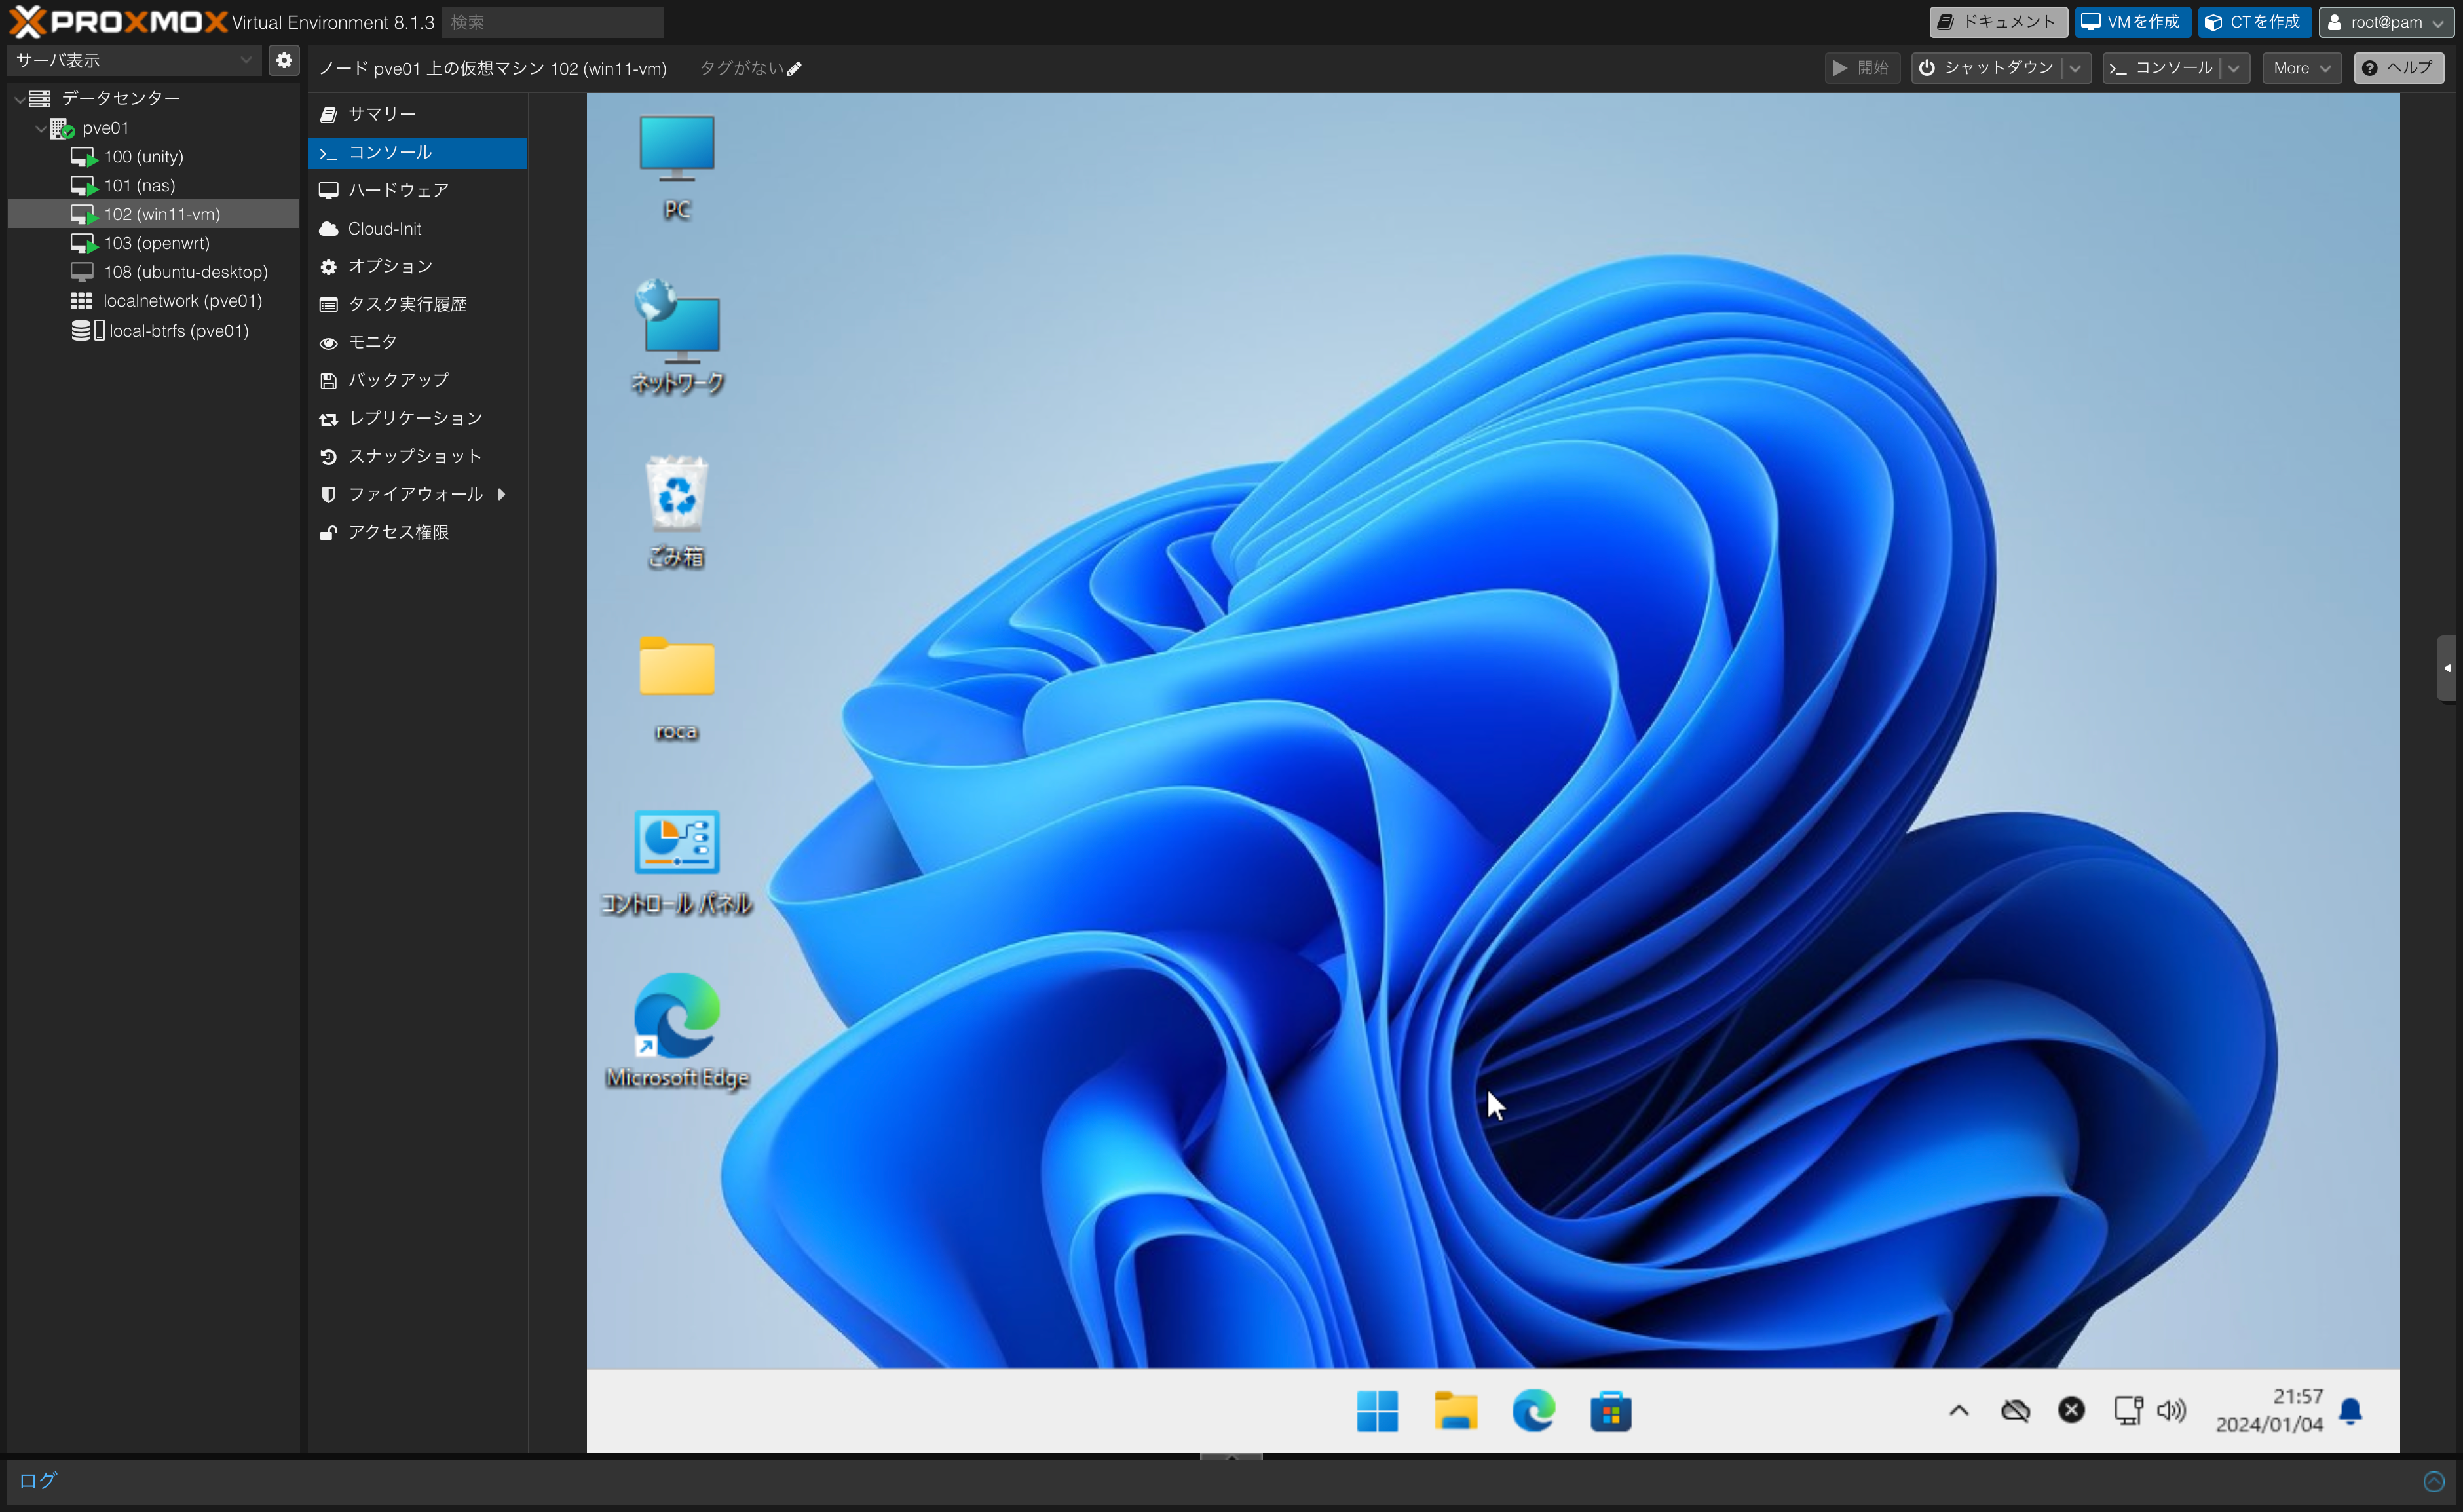Select VM 103 (openwrt) in tree
Viewport: 2463px width, 1512px height.
coord(153,243)
